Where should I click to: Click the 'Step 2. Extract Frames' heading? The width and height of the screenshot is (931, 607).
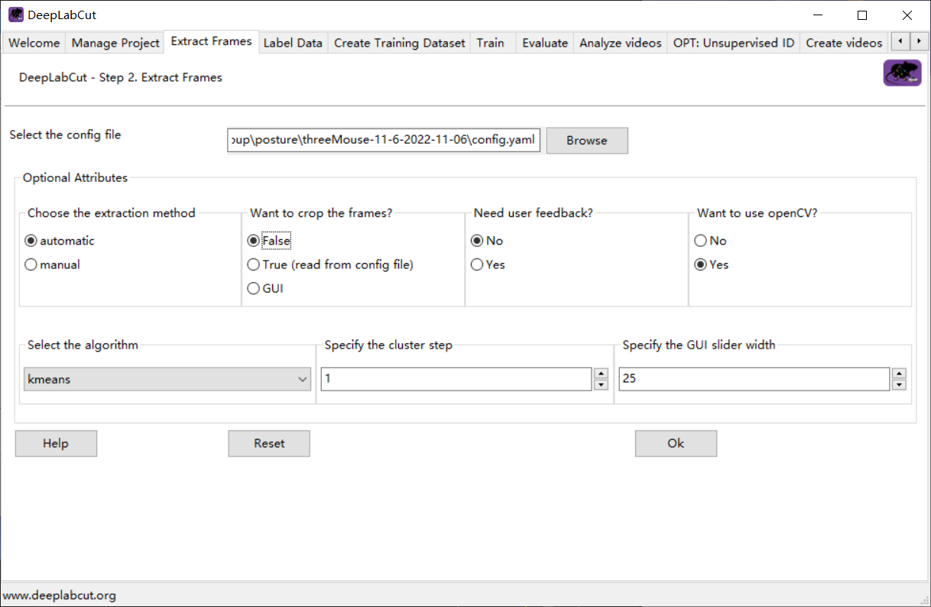[121, 77]
